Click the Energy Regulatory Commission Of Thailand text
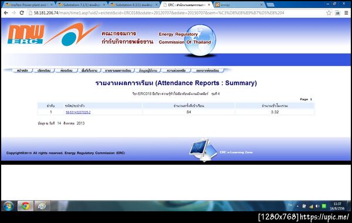 pos(185,38)
